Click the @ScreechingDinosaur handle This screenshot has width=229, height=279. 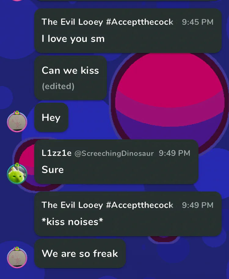coord(114,153)
